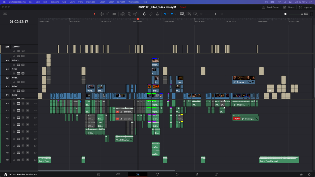
Task: Open the Fairlight menu
Action: (x=121, y=2)
